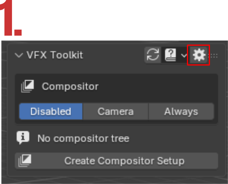
Task: Click the info speech bubble icon
Action: pyautogui.click(x=23, y=138)
